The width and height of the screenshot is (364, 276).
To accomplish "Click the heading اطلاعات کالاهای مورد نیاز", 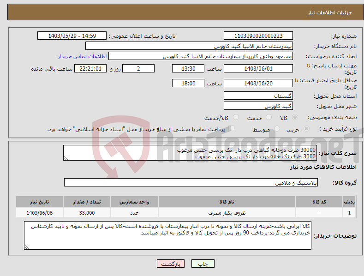I will [323, 167].
